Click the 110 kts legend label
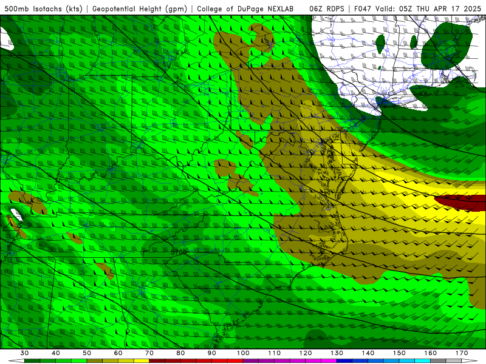The image size is (486, 364). point(275,353)
